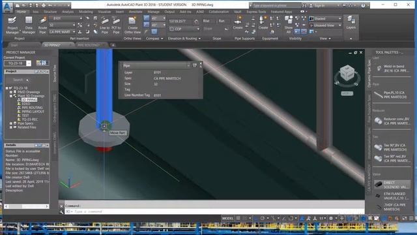Click the Details panel horizontal scrollbar
The image size is (417, 235).
(27, 206)
